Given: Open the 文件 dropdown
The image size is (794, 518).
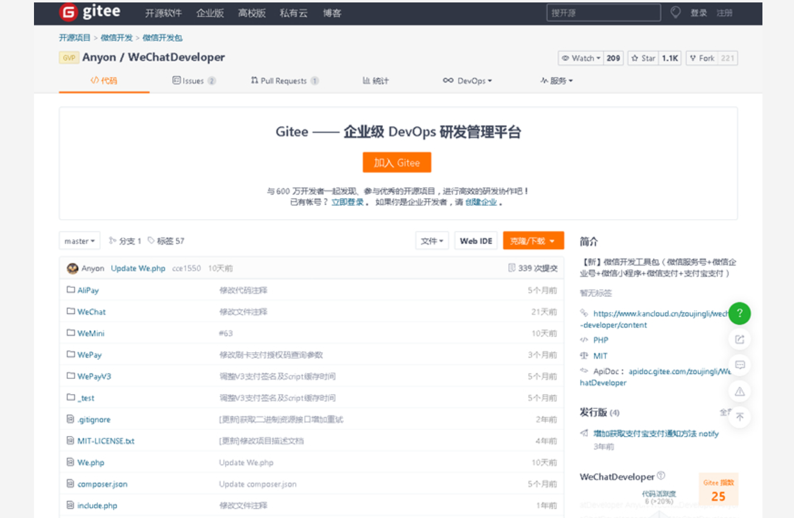Looking at the screenshot, I should click(x=432, y=241).
